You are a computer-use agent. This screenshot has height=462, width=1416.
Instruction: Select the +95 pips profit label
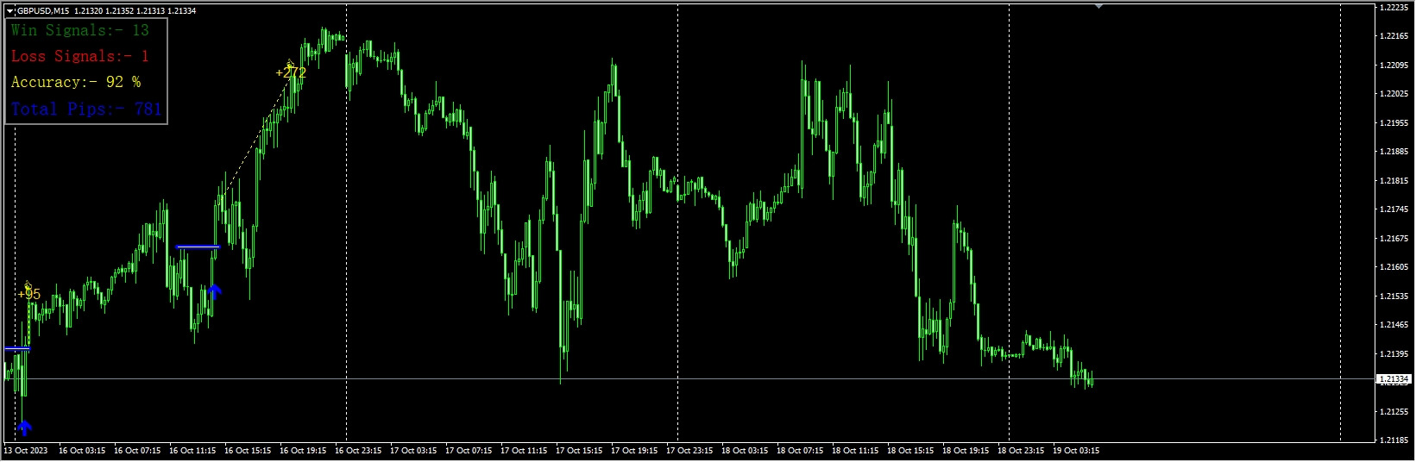tap(29, 295)
